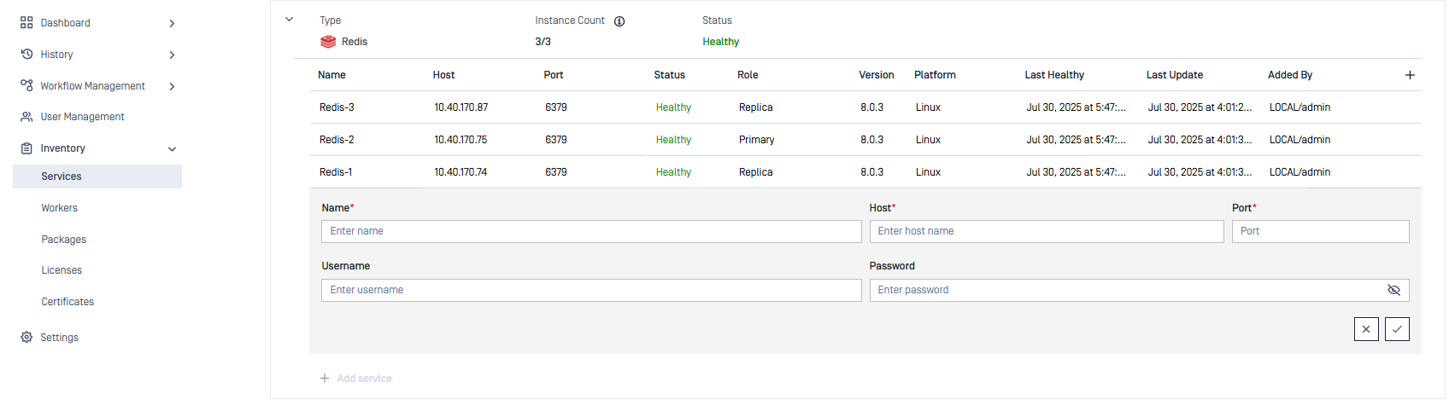This screenshot has height=405, width=1455.
Task: Click the plus icon in table header
Action: [1410, 75]
